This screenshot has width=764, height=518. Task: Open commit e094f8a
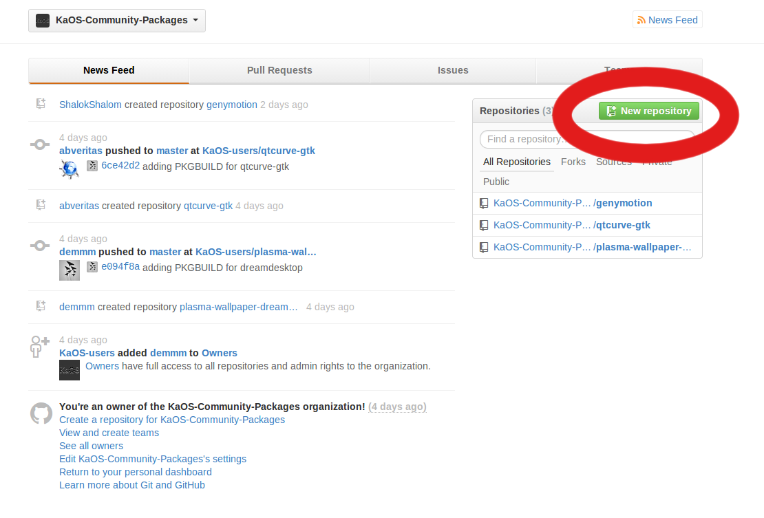(x=120, y=267)
